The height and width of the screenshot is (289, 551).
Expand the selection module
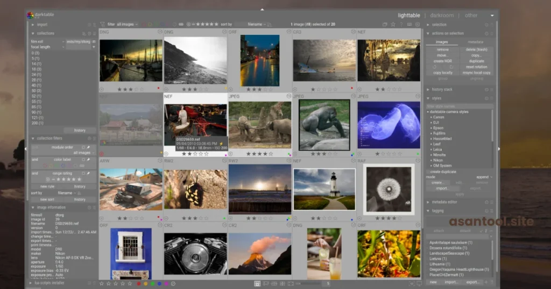[428, 25]
